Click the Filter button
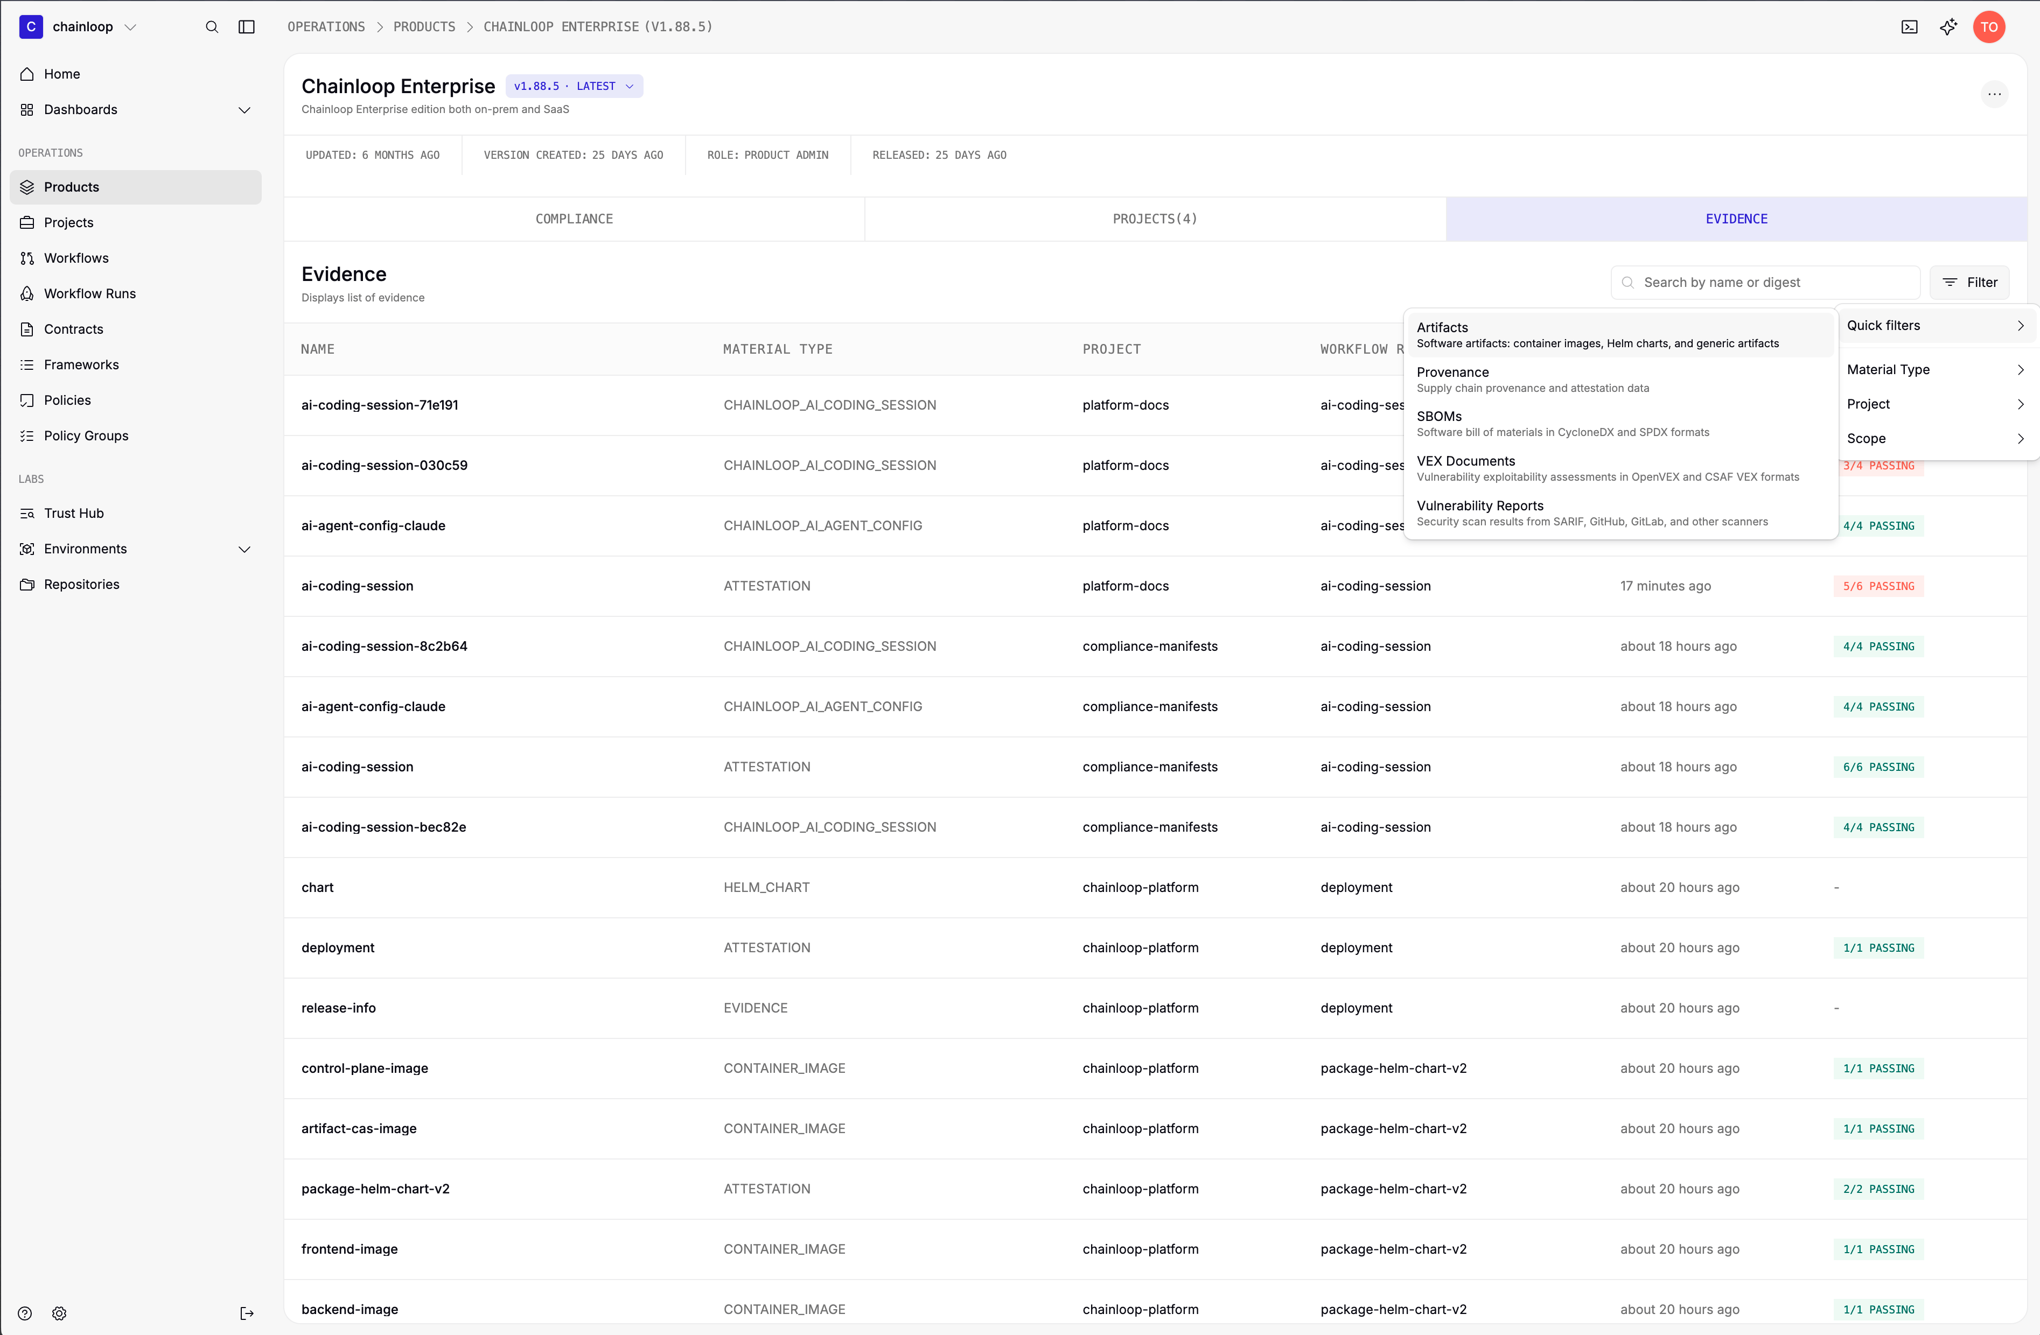The height and width of the screenshot is (1335, 2040). (x=1969, y=283)
